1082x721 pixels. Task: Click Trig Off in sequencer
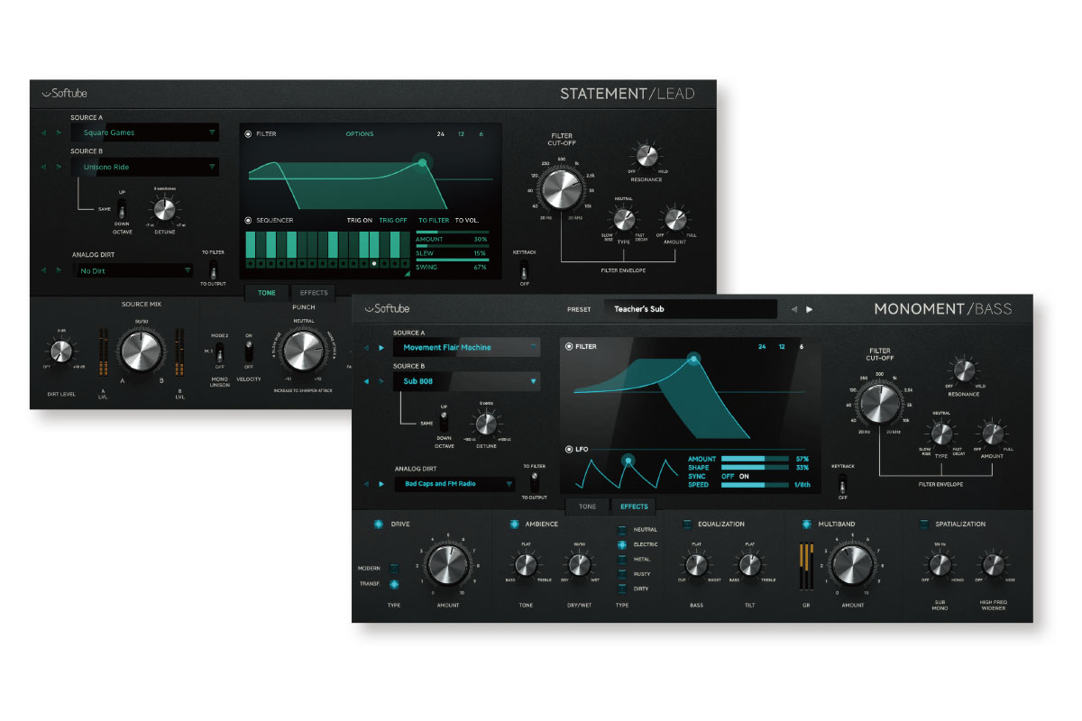(393, 220)
